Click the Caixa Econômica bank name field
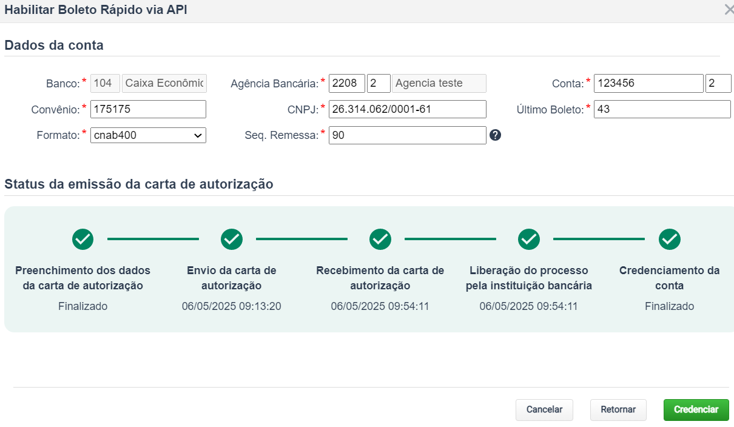 (164, 83)
